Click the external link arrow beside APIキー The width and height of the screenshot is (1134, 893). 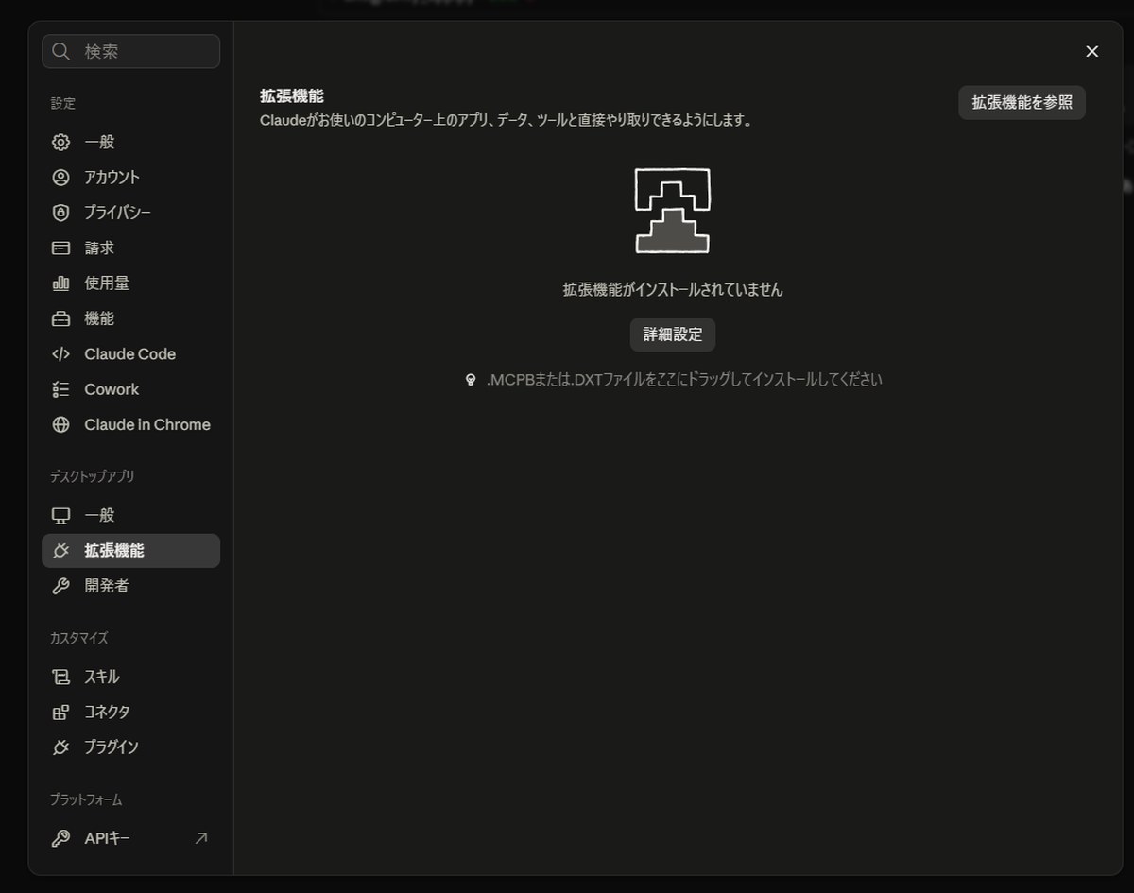click(x=201, y=838)
